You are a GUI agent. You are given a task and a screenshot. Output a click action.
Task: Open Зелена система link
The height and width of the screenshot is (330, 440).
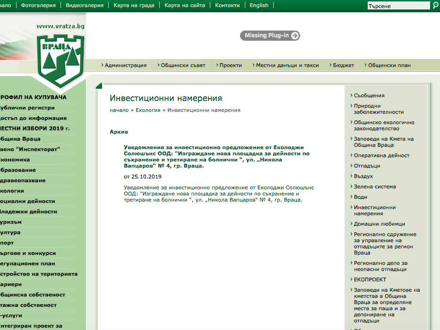(x=375, y=186)
